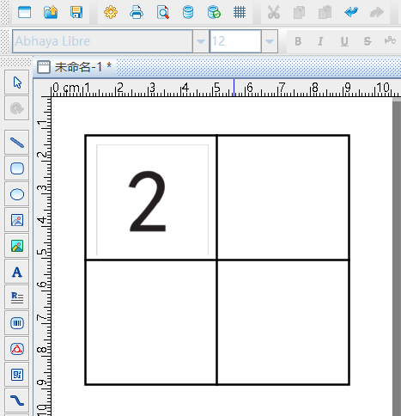Switch to the 未命名-1 document tab
Viewport: 401px width, 416px height.
(75, 67)
